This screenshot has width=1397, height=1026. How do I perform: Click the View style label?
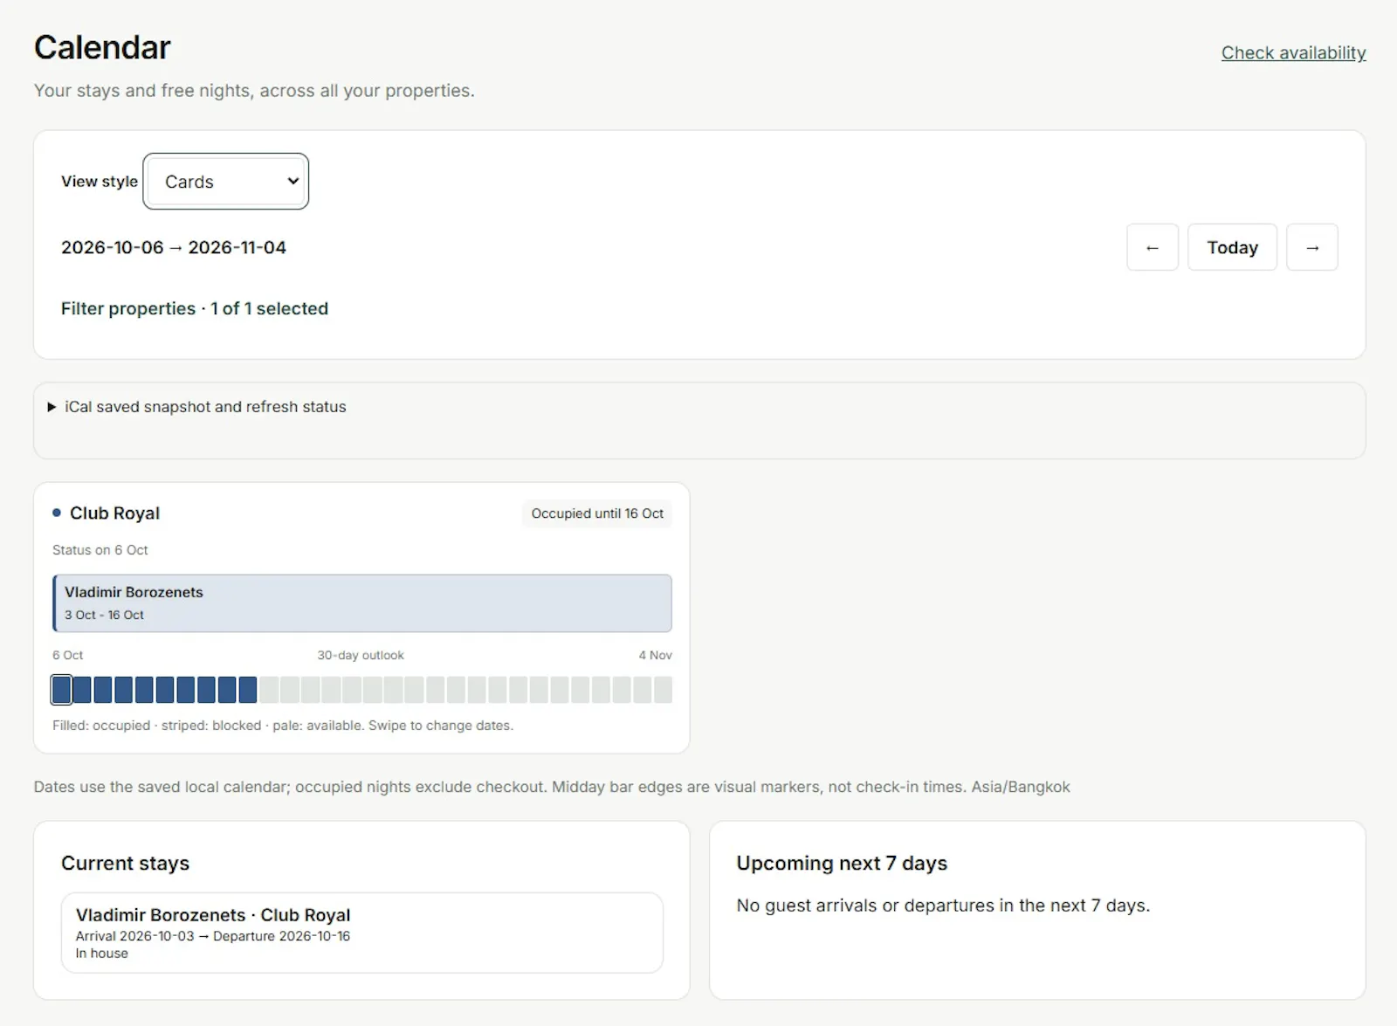click(x=100, y=182)
